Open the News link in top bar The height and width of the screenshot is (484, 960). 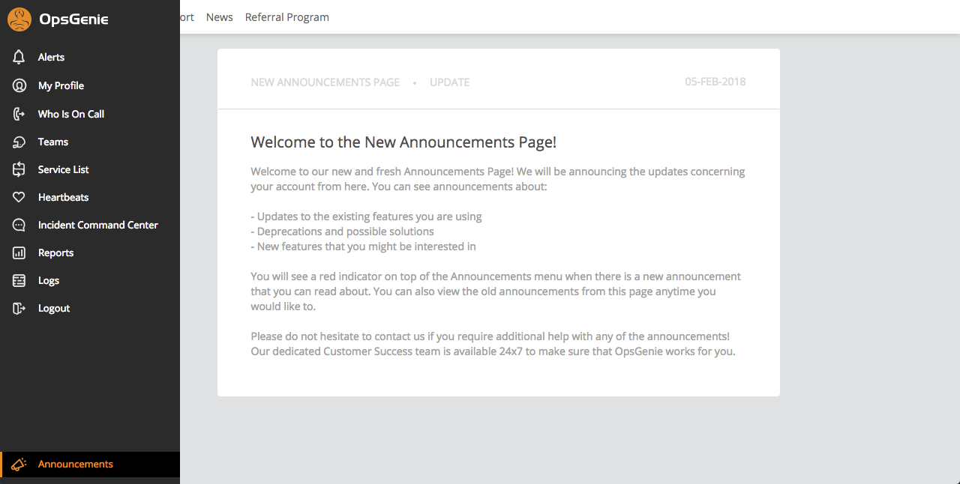pos(220,16)
